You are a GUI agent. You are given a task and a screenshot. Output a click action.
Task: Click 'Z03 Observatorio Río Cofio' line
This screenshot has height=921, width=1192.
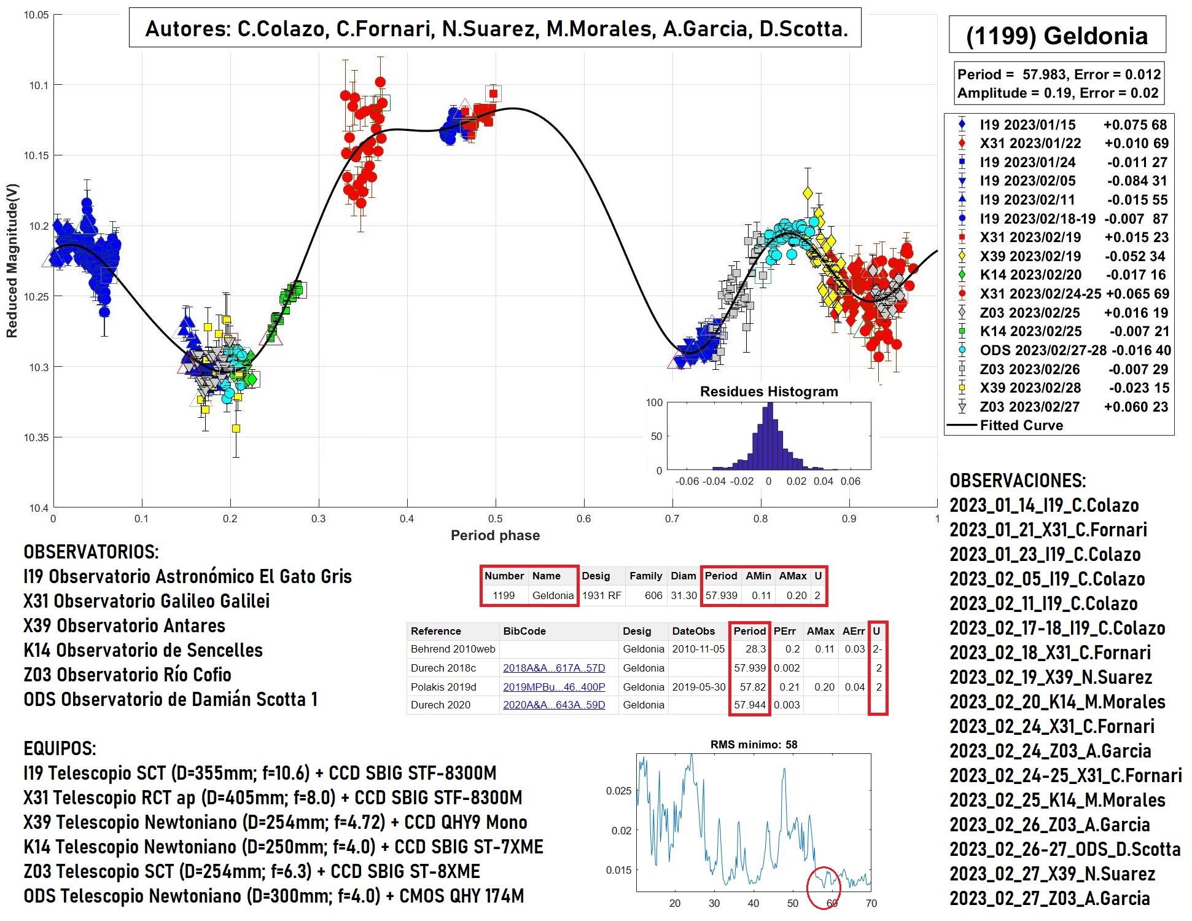(x=128, y=675)
